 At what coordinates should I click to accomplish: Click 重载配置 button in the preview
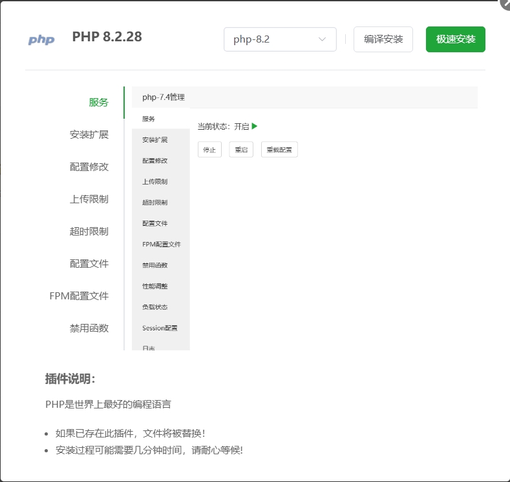pyautogui.click(x=279, y=150)
